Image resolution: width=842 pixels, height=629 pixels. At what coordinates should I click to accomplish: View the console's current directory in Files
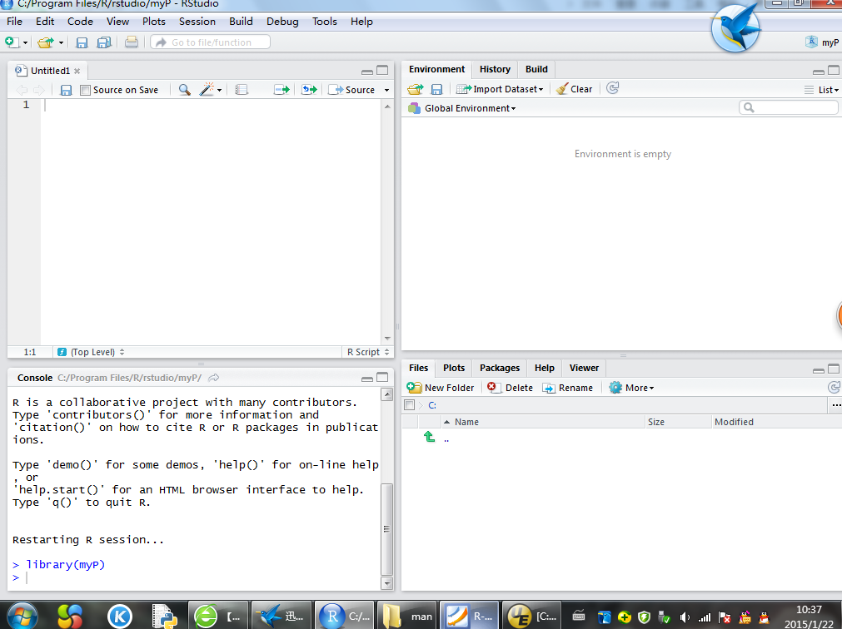(214, 378)
